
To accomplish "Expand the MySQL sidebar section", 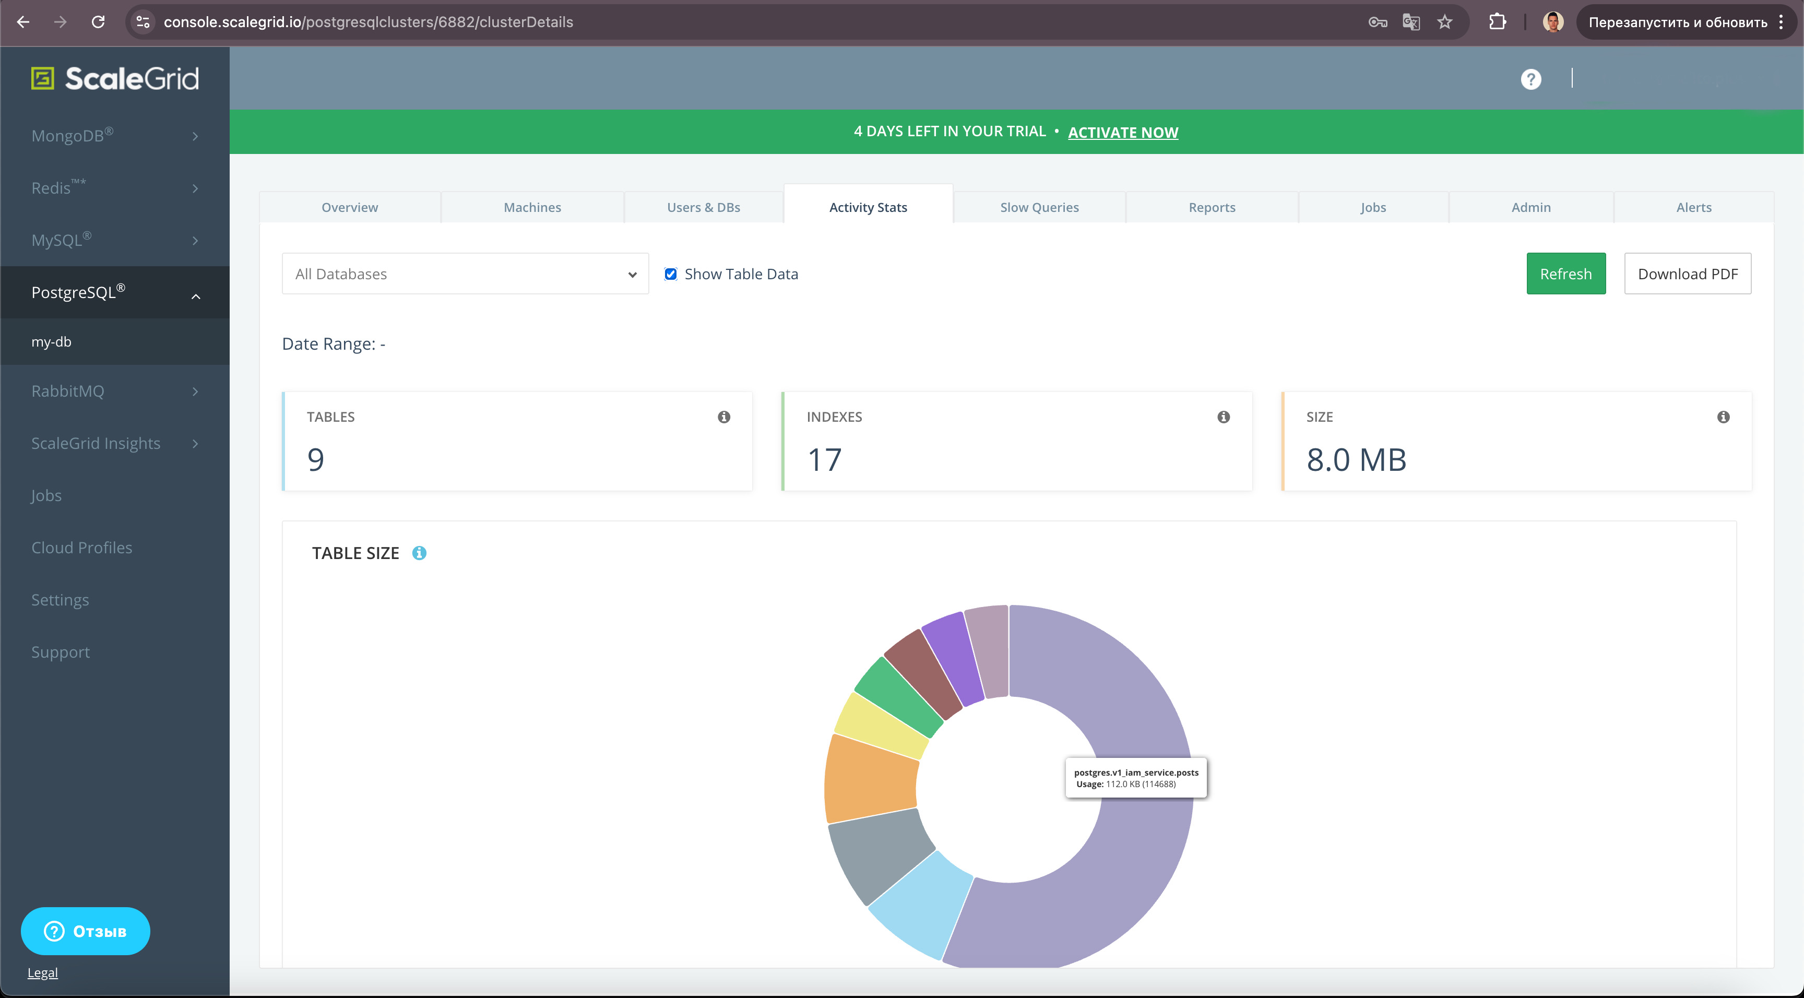I will tap(115, 240).
